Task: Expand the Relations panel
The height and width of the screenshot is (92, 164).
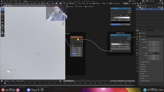Action: click(143, 64)
